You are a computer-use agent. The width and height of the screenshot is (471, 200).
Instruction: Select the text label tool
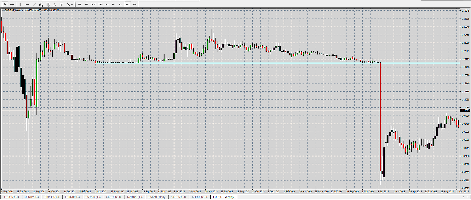click(62, 4)
